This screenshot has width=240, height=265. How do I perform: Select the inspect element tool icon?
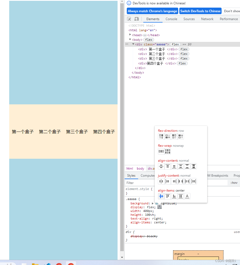pos(129,19)
